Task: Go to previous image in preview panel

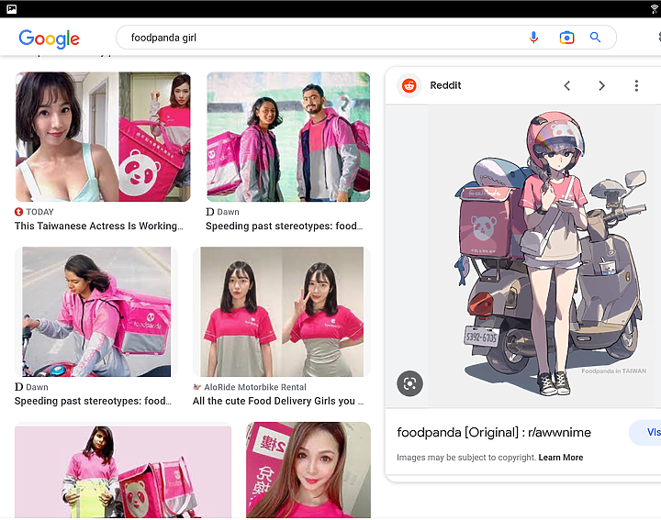Action: (x=567, y=86)
